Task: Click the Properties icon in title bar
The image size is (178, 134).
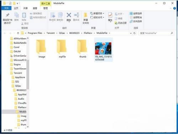Action: click(x=10, y=3)
